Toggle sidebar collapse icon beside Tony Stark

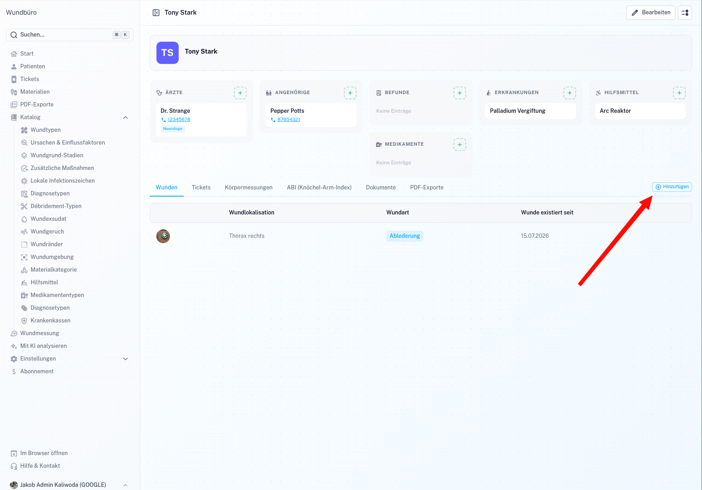(x=156, y=13)
